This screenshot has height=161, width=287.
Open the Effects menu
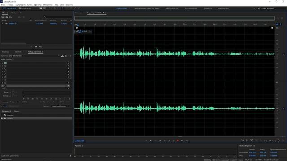click(38, 5)
